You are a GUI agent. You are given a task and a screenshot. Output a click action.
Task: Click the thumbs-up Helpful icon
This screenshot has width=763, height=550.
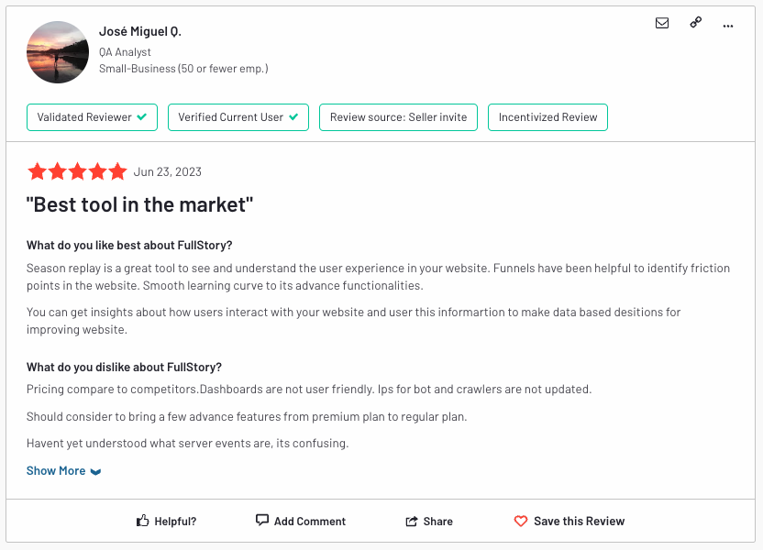[142, 521]
